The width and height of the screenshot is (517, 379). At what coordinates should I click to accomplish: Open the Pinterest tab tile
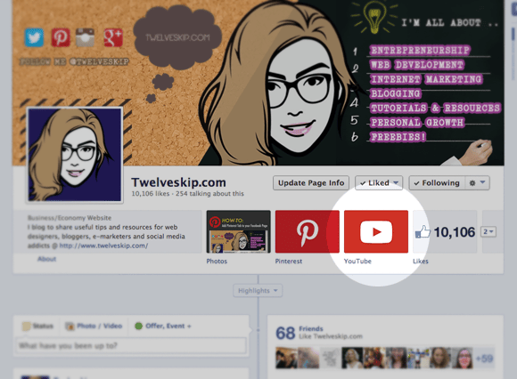[x=307, y=231]
